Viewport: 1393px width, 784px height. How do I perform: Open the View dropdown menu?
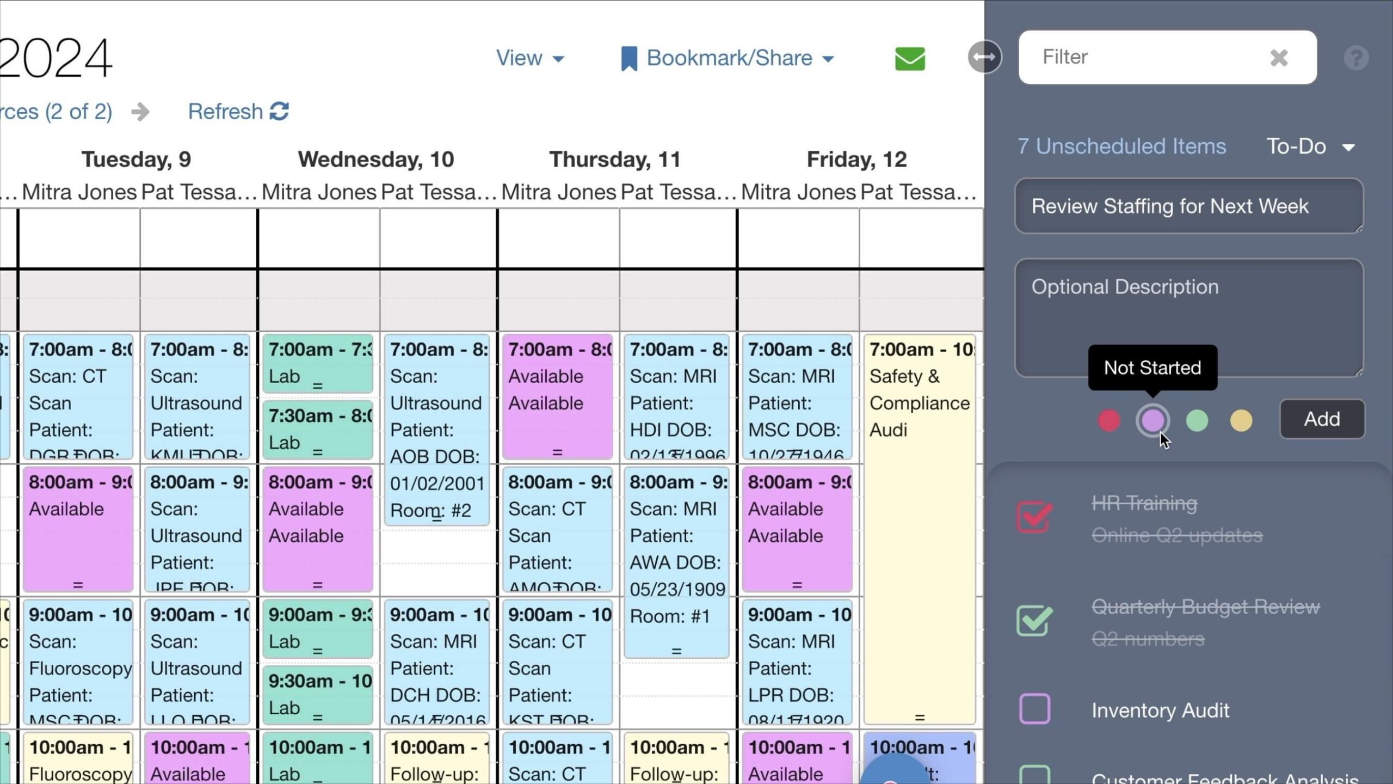pyautogui.click(x=530, y=58)
